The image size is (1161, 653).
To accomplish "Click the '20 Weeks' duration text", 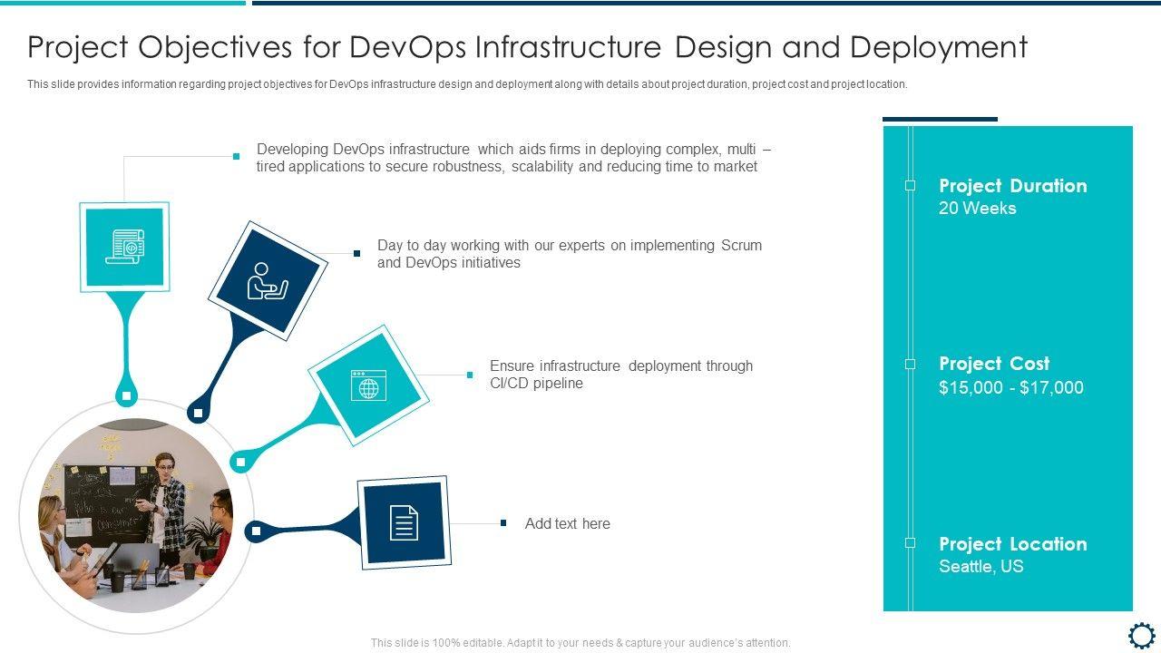I will 977,209.
